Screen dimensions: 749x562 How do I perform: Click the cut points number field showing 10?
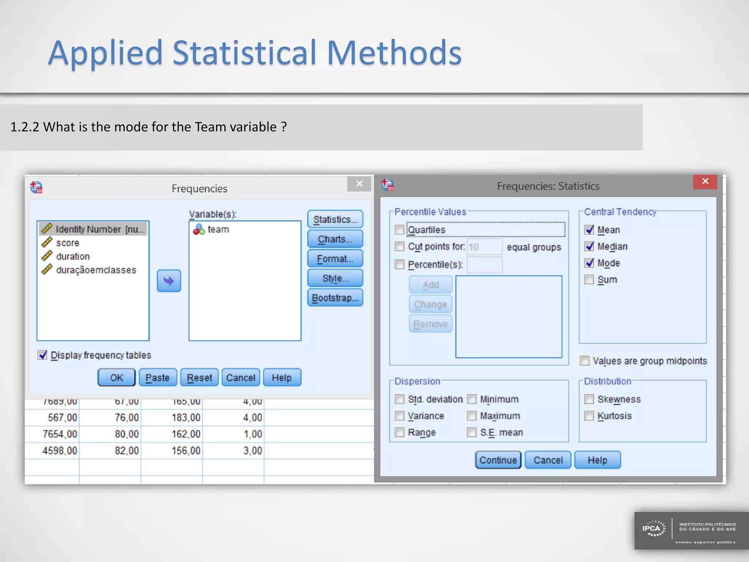click(x=485, y=247)
